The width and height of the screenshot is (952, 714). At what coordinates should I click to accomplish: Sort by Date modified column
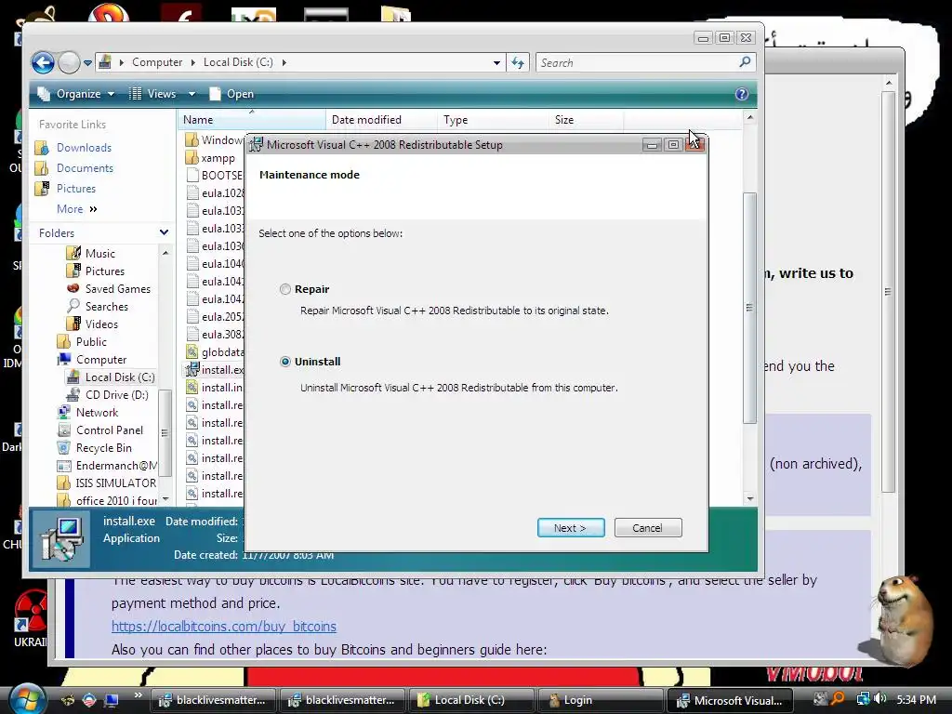click(381, 120)
